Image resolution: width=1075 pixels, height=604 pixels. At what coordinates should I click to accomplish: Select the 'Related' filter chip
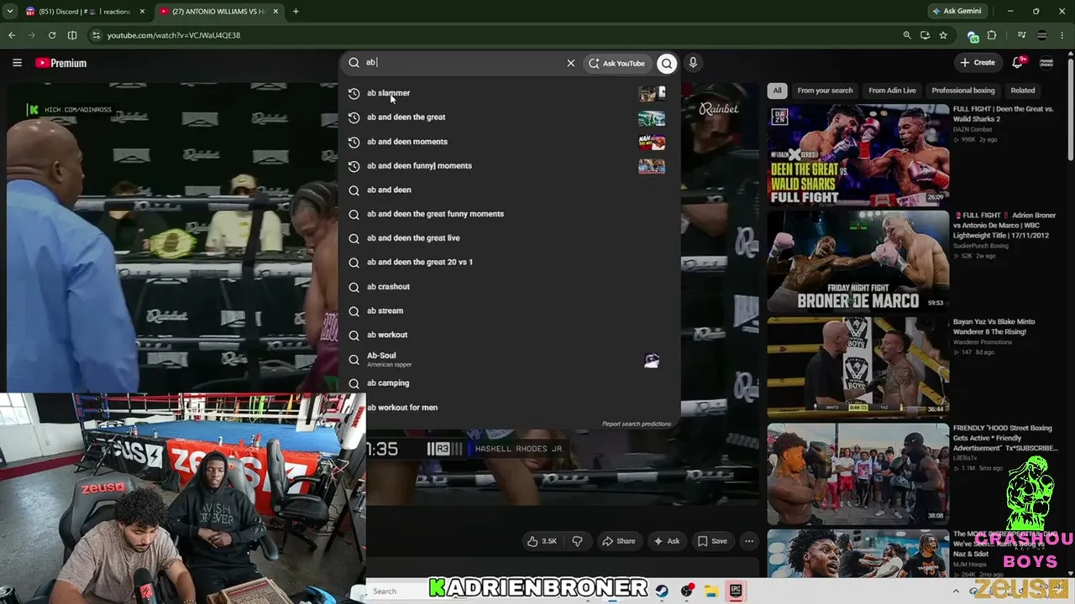coord(1023,91)
